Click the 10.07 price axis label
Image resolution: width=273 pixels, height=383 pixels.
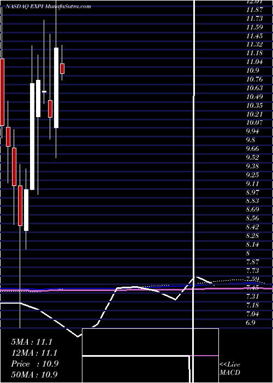pos(254,123)
